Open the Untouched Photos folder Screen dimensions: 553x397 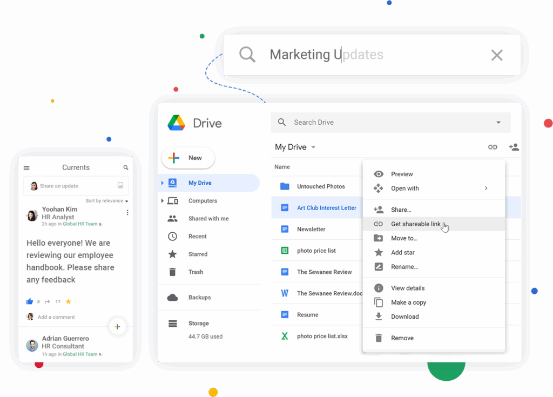321,186
